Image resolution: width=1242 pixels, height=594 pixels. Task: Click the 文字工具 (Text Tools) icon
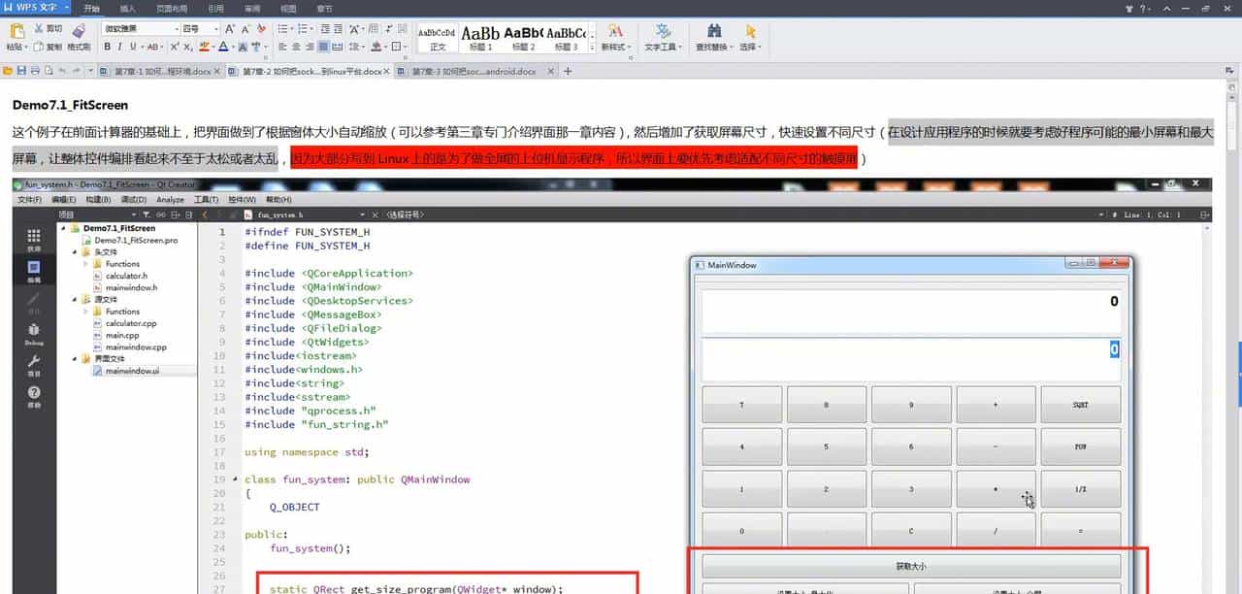[662, 37]
